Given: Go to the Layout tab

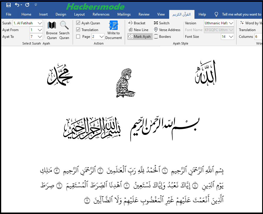Looking at the screenshot, I should tap(79, 14).
